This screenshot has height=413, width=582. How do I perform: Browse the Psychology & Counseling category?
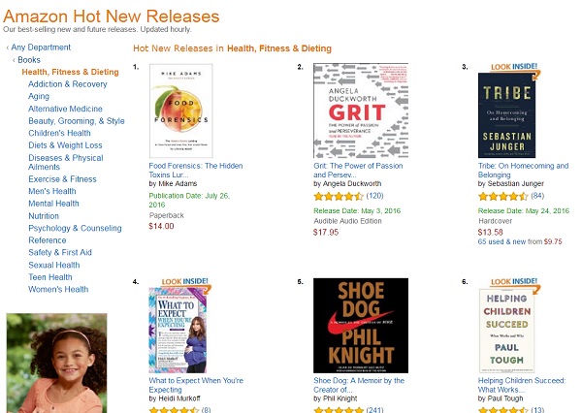click(75, 229)
